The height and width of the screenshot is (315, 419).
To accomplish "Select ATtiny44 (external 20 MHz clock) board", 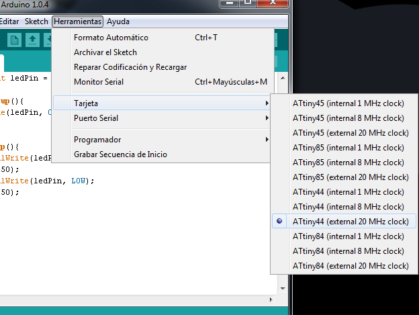I will [x=344, y=221].
